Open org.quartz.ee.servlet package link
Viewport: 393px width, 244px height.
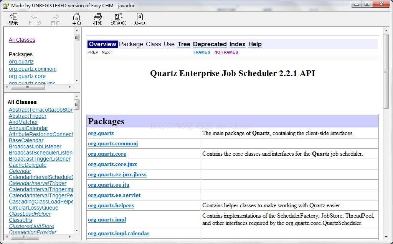click(114, 195)
